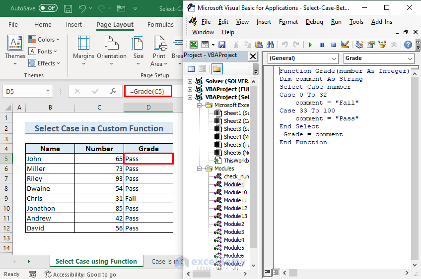Switch to the Formulas ribbon tab

click(x=160, y=24)
